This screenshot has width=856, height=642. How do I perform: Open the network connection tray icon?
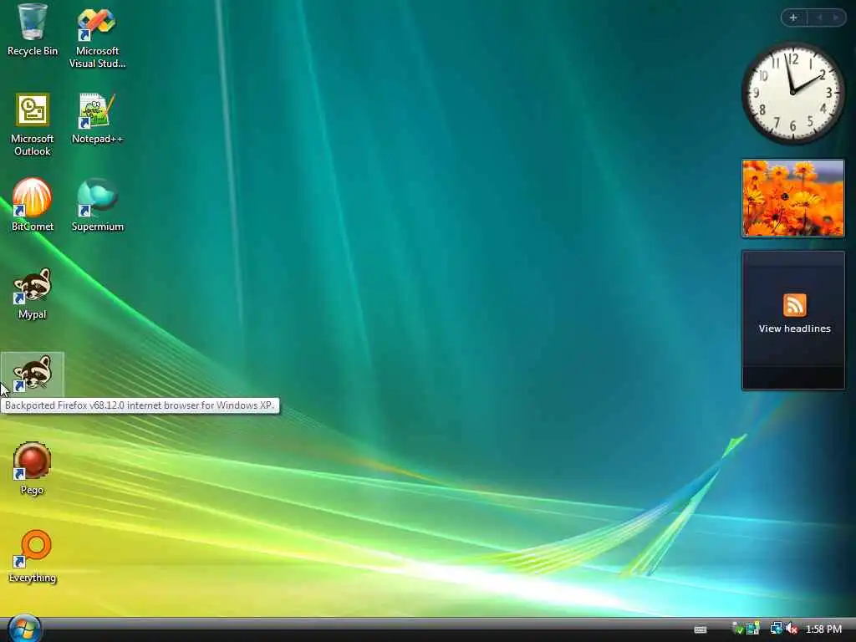click(x=776, y=629)
